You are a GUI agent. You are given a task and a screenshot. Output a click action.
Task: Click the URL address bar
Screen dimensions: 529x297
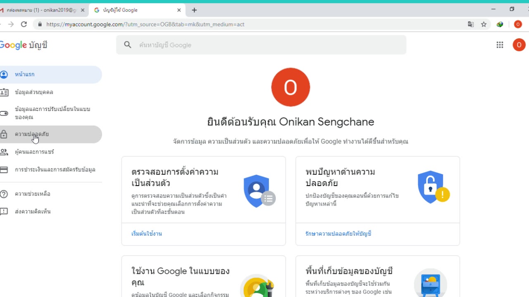(262, 24)
